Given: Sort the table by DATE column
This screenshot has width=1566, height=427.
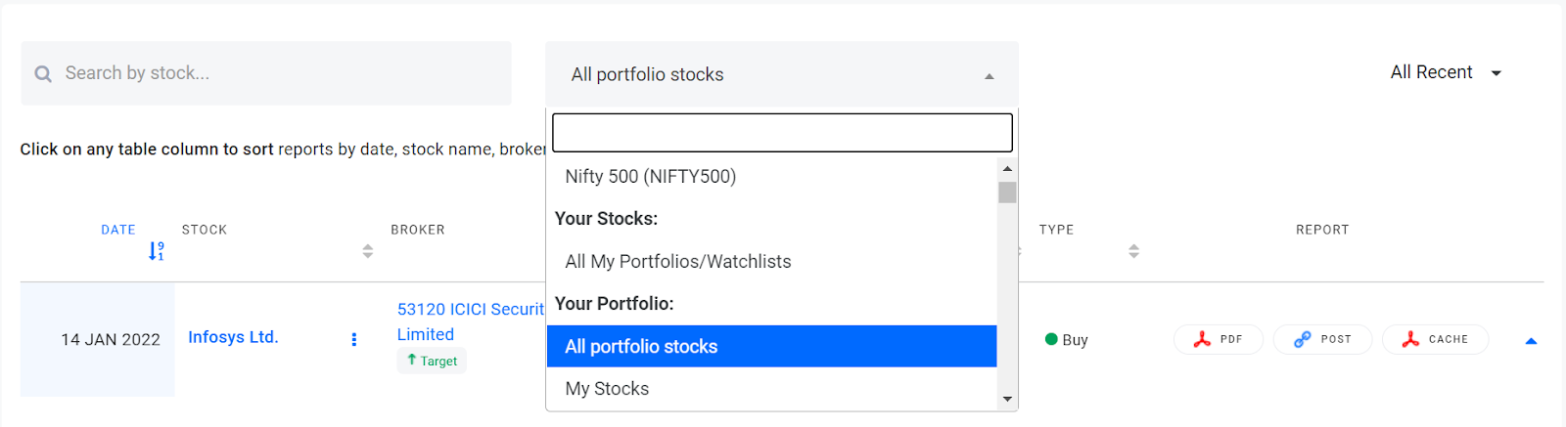Looking at the screenshot, I should [x=118, y=230].
